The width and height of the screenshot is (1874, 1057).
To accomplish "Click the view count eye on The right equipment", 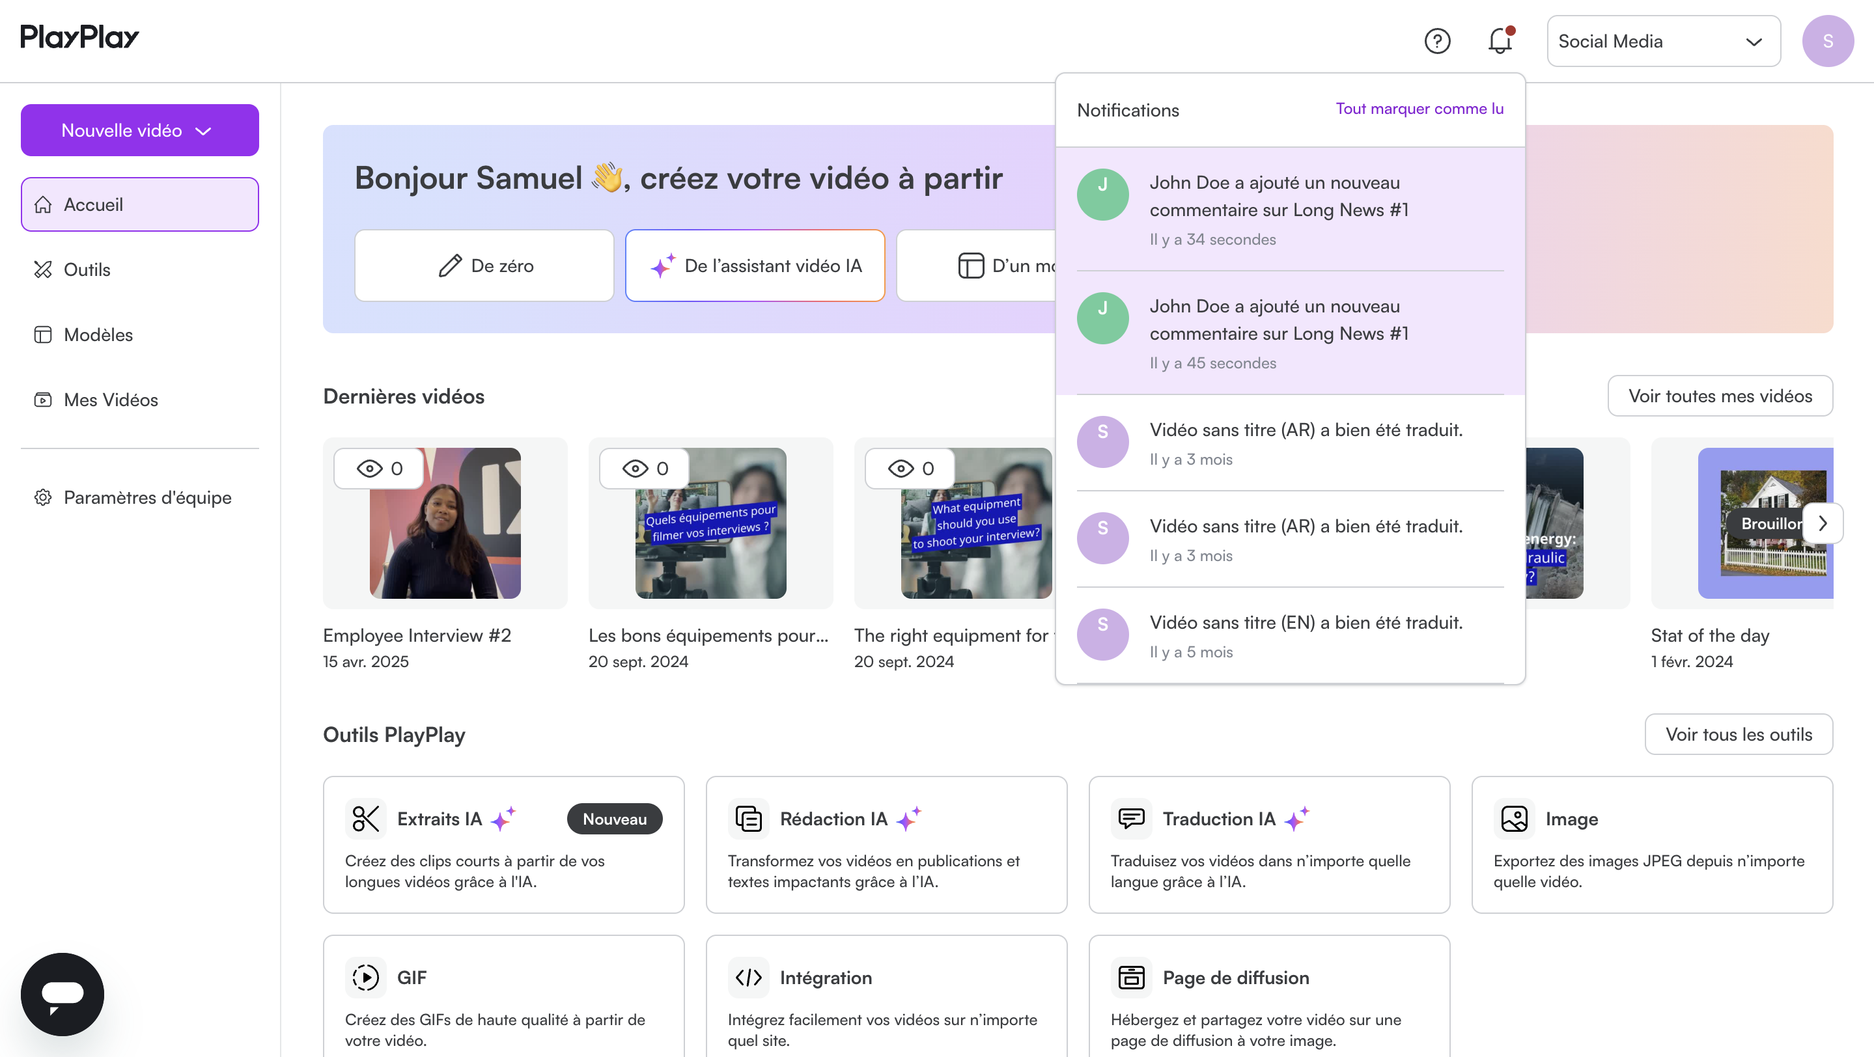I will click(901, 468).
